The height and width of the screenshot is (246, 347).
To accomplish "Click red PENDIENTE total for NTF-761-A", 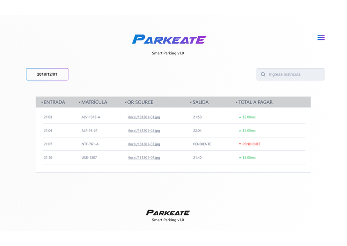I will (251, 144).
